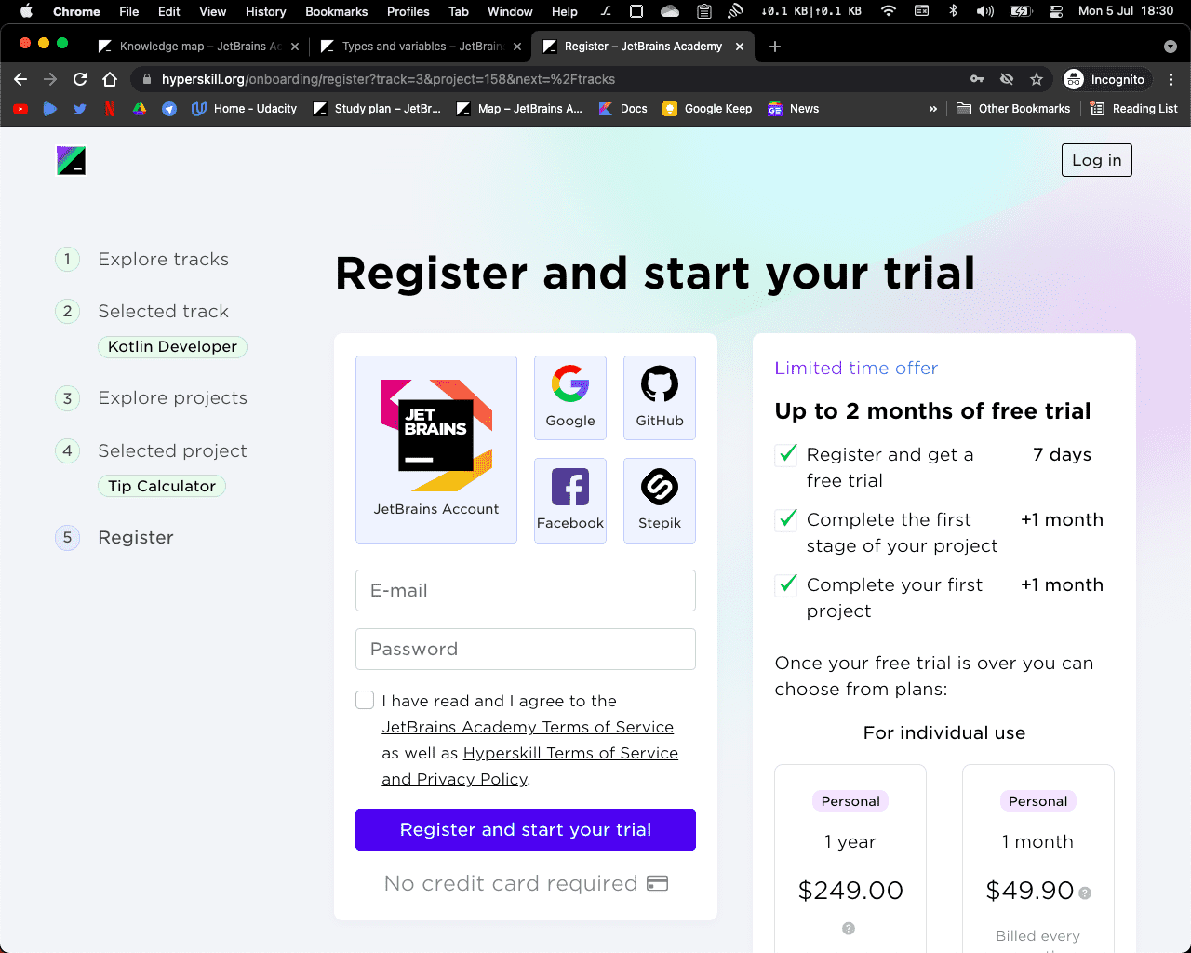Tick the terms of service agreement checkbox

(365, 700)
